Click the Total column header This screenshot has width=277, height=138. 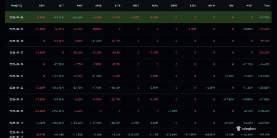click(267, 6)
